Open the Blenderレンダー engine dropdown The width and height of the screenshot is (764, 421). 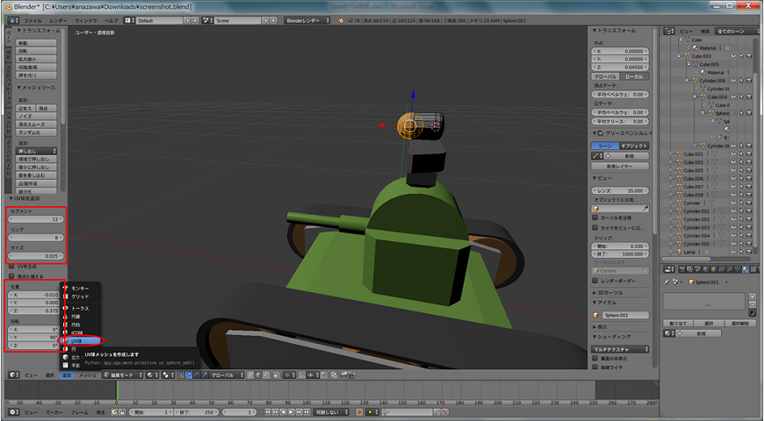coord(306,19)
